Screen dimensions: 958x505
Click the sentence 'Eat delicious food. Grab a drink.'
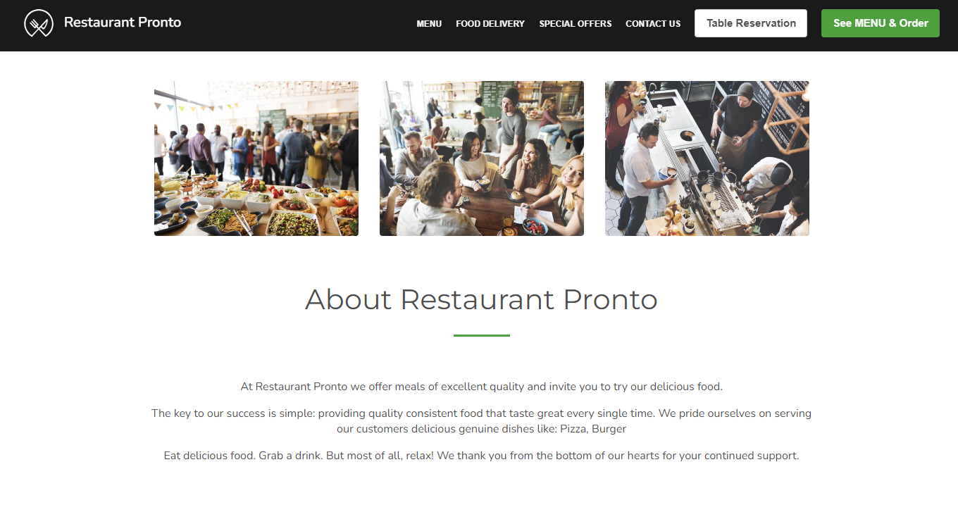click(x=244, y=456)
